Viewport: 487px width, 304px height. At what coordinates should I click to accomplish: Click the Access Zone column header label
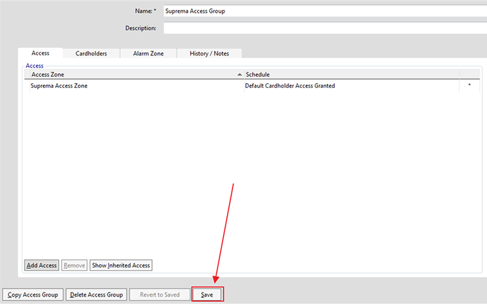pyautogui.click(x=48, y=74)
